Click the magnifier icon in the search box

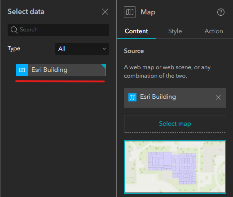pos(14,30)
